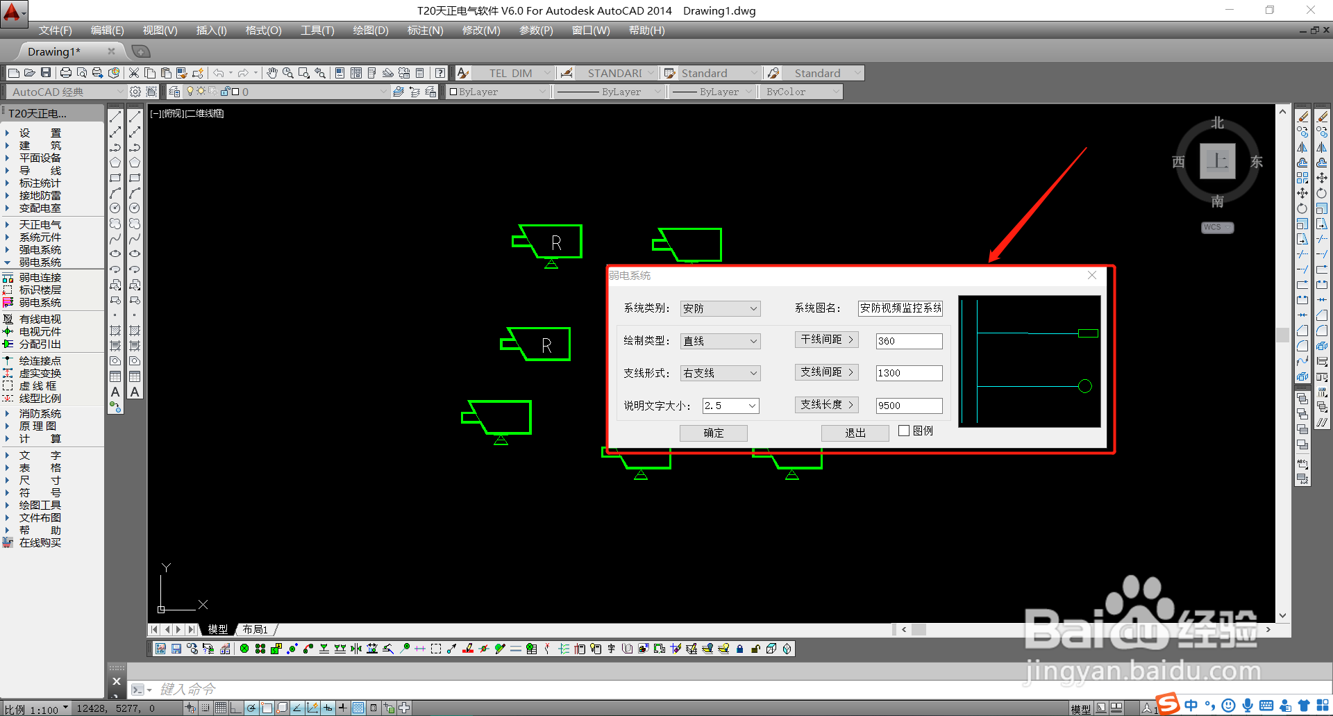Toggle Object Snap in status bar
Image resolution: width=1333 pixels, height=716 pixels.
pos(267,708)
